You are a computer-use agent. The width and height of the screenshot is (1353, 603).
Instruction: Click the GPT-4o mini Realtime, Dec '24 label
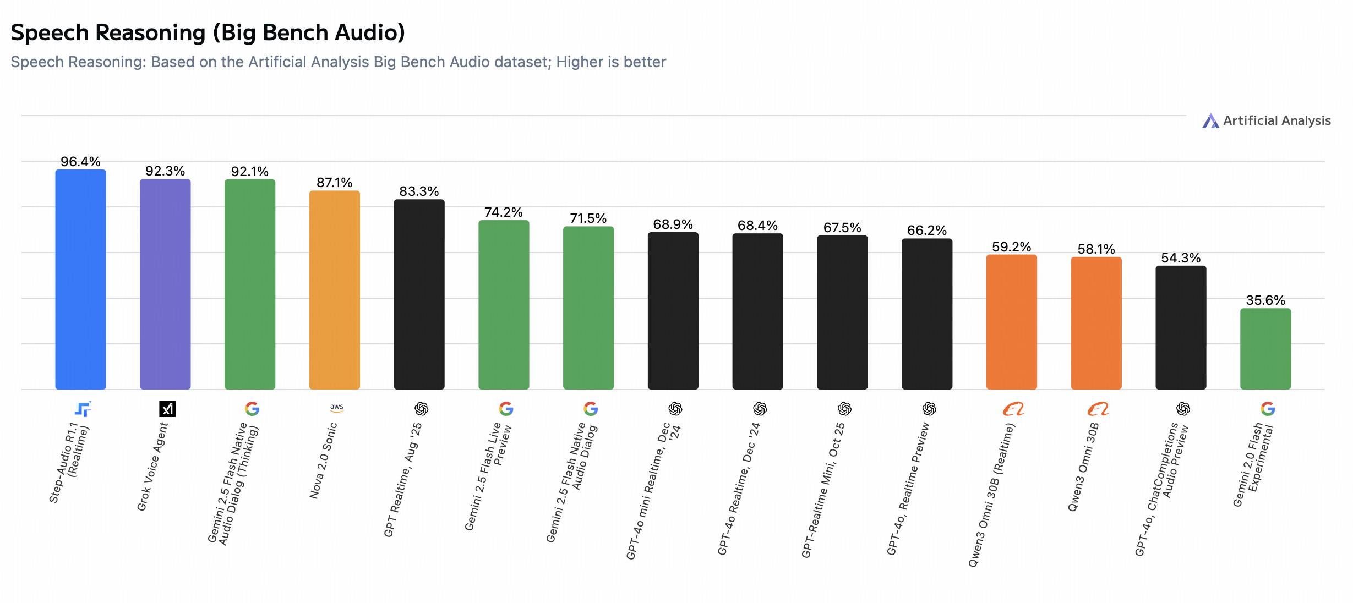click(653, 491)
